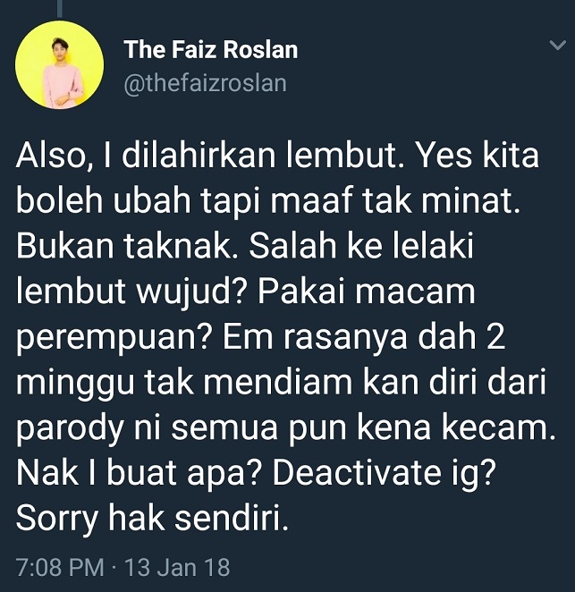
Task: Select the word 'kecam.' in the tweet
Action: click(498, 427)
